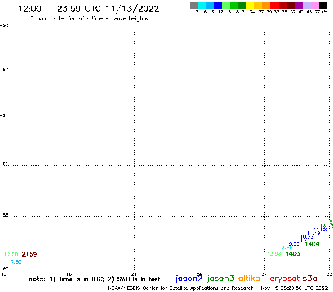Click the blue wave height 10.75
The image size is (333, 292).
click(306, 237)
